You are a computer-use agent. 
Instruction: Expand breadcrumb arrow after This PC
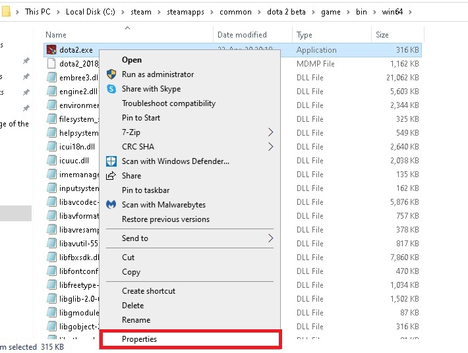[x=58, y=12]
